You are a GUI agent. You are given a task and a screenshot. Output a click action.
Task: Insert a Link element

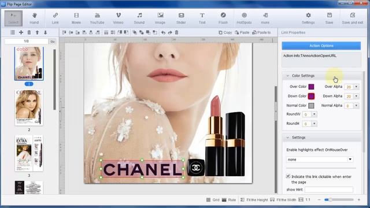pos(55,18)
